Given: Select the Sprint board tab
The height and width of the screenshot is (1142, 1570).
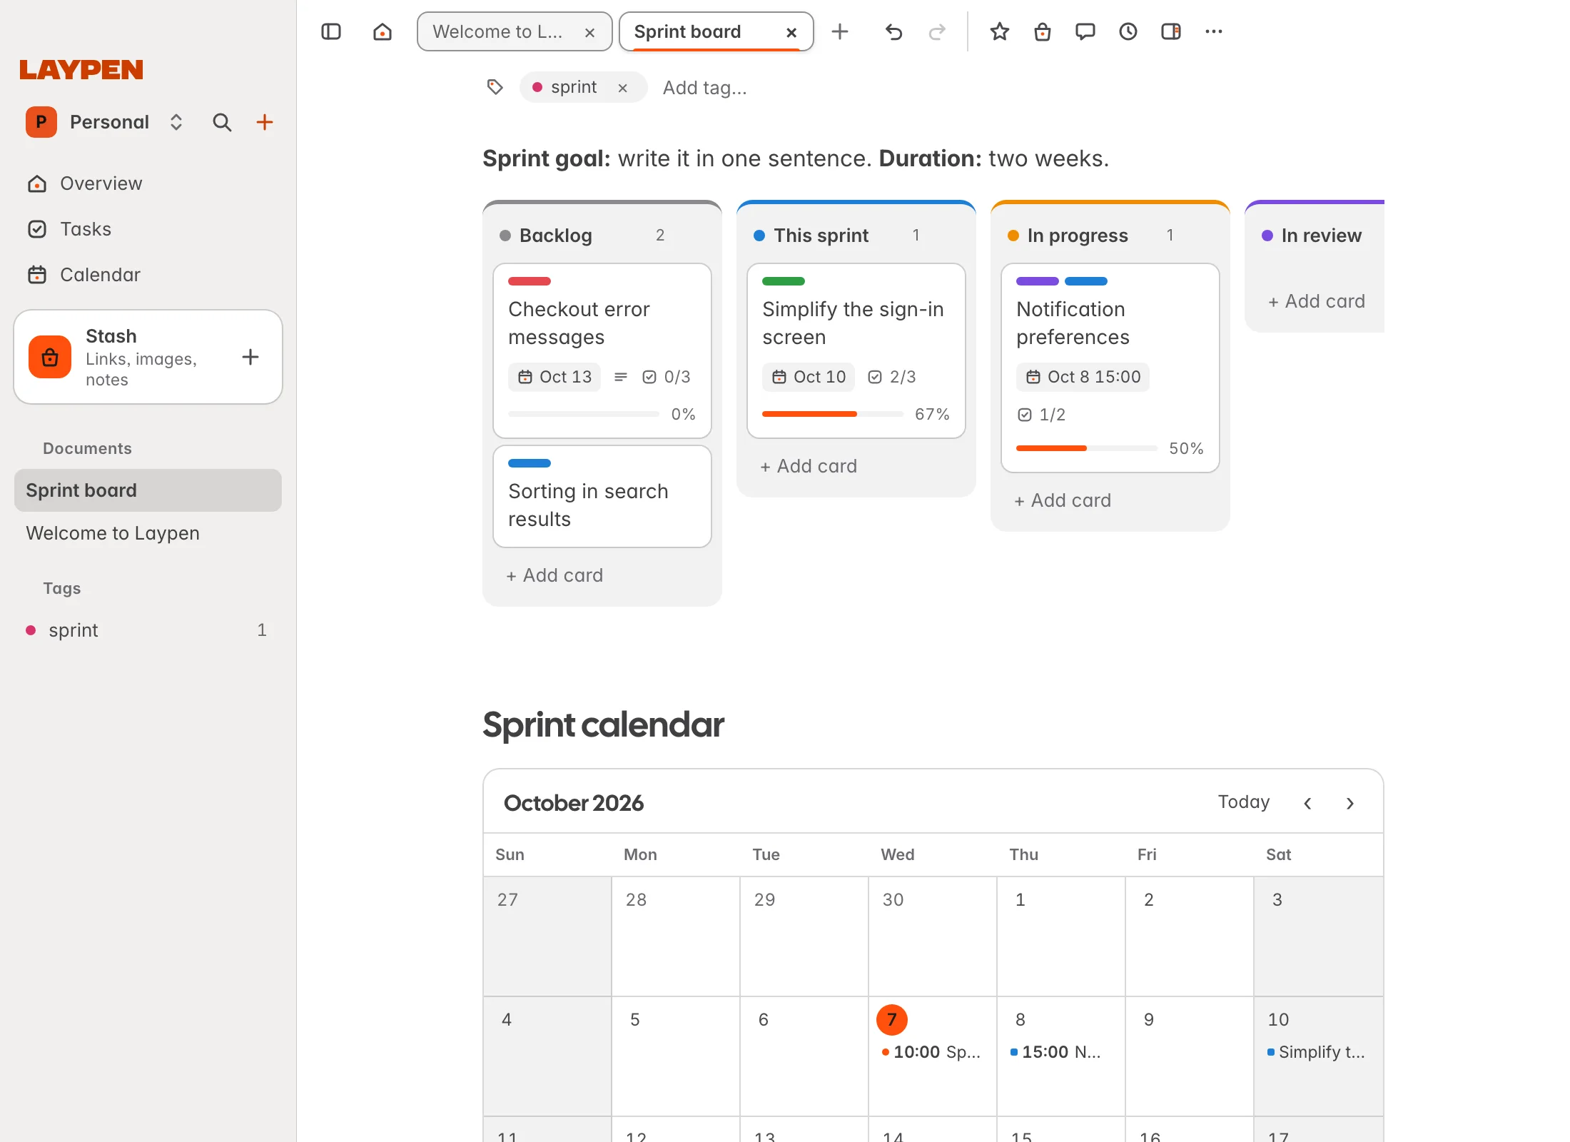Looking at the screenshot, I should [716, 31].
